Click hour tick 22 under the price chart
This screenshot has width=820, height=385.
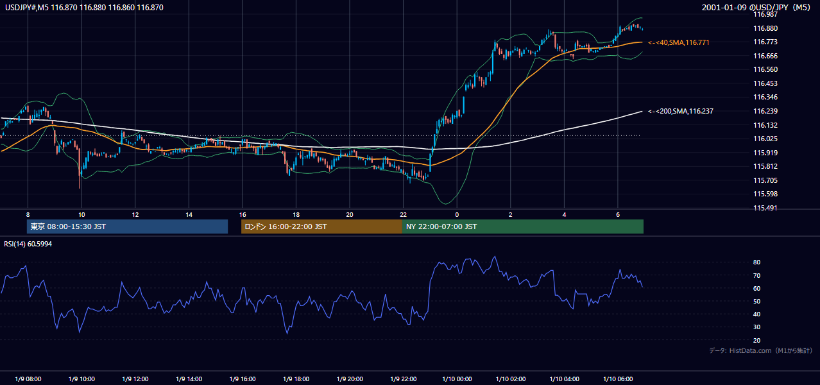coord(404,214)
